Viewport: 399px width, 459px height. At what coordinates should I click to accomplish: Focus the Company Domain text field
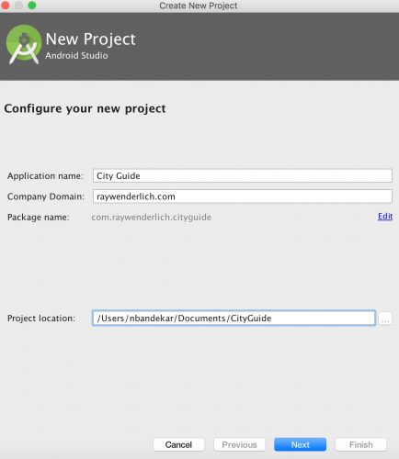point(243,196)
